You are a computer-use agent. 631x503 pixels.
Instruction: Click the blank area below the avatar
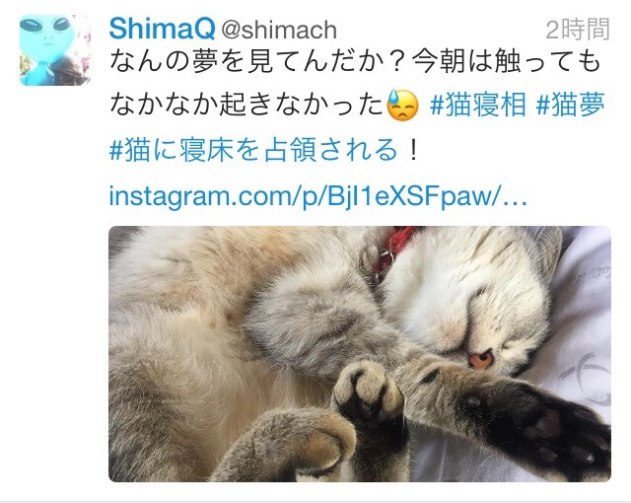(x=55, y=282)
